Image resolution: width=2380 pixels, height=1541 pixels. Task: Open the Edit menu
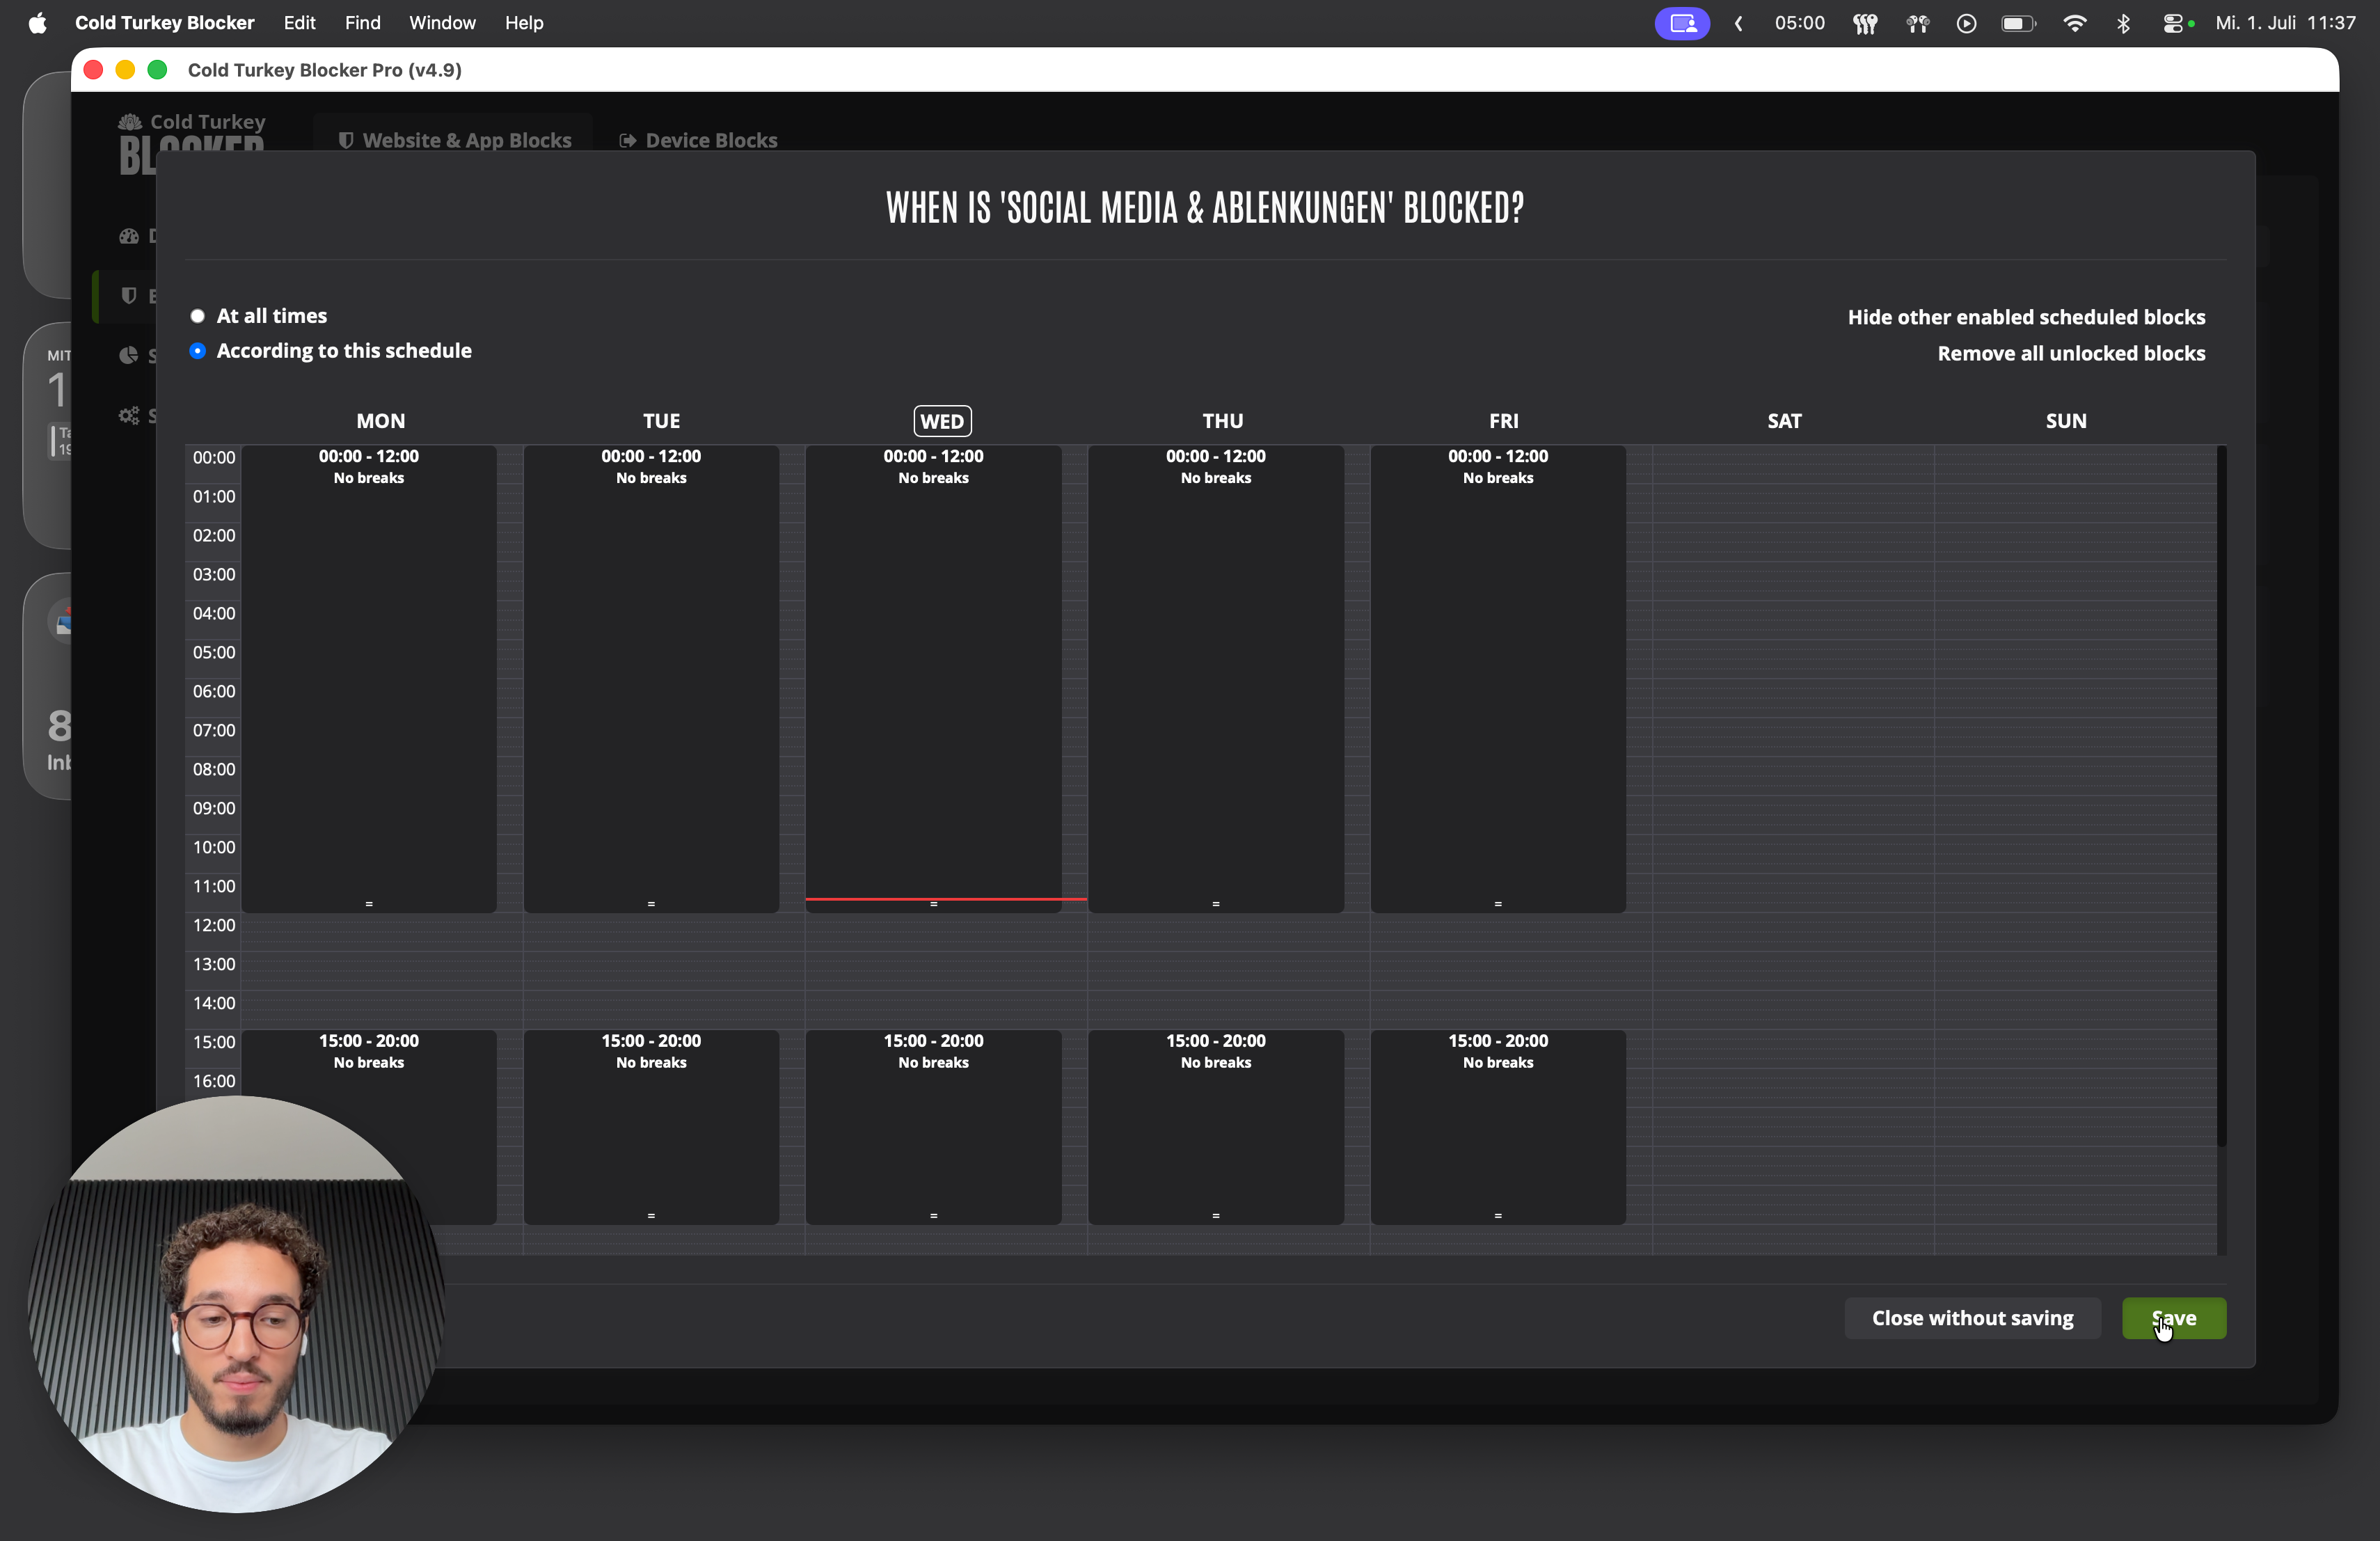[x=299, y=22]
